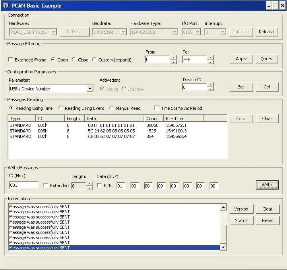The width and height of the screenshot is (287, 270).
Task: Open the Parameter dropdown showing USB's Device Number
Action: [90, 89]
